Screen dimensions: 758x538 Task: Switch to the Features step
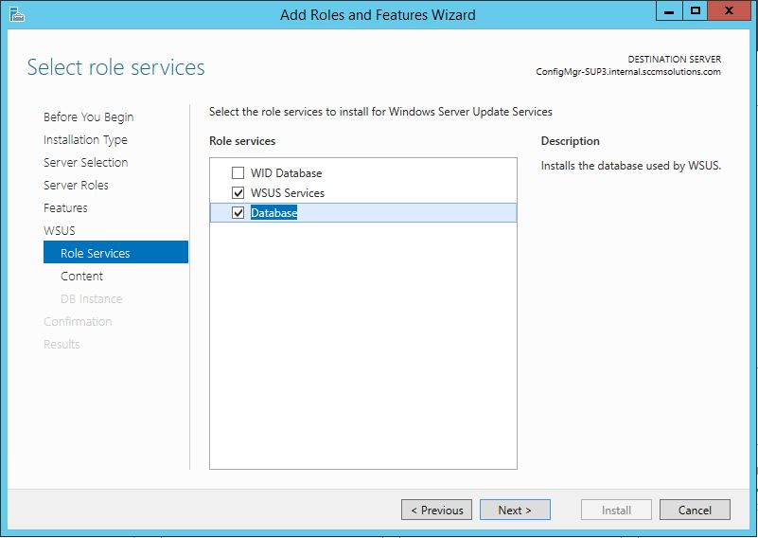pos(65,208)
